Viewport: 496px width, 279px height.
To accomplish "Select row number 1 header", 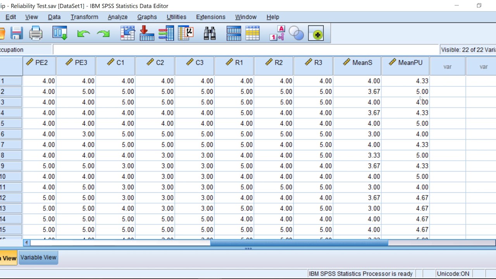I will [x=11, y=81].
